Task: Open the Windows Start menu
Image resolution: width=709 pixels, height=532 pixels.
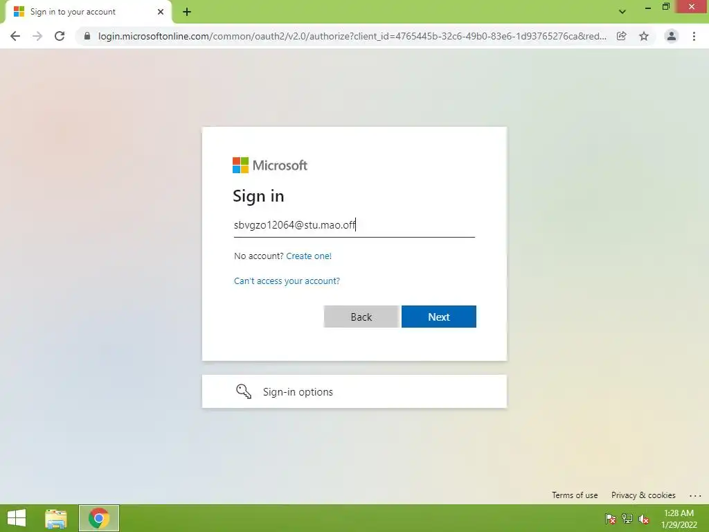Action: (17, 518)
